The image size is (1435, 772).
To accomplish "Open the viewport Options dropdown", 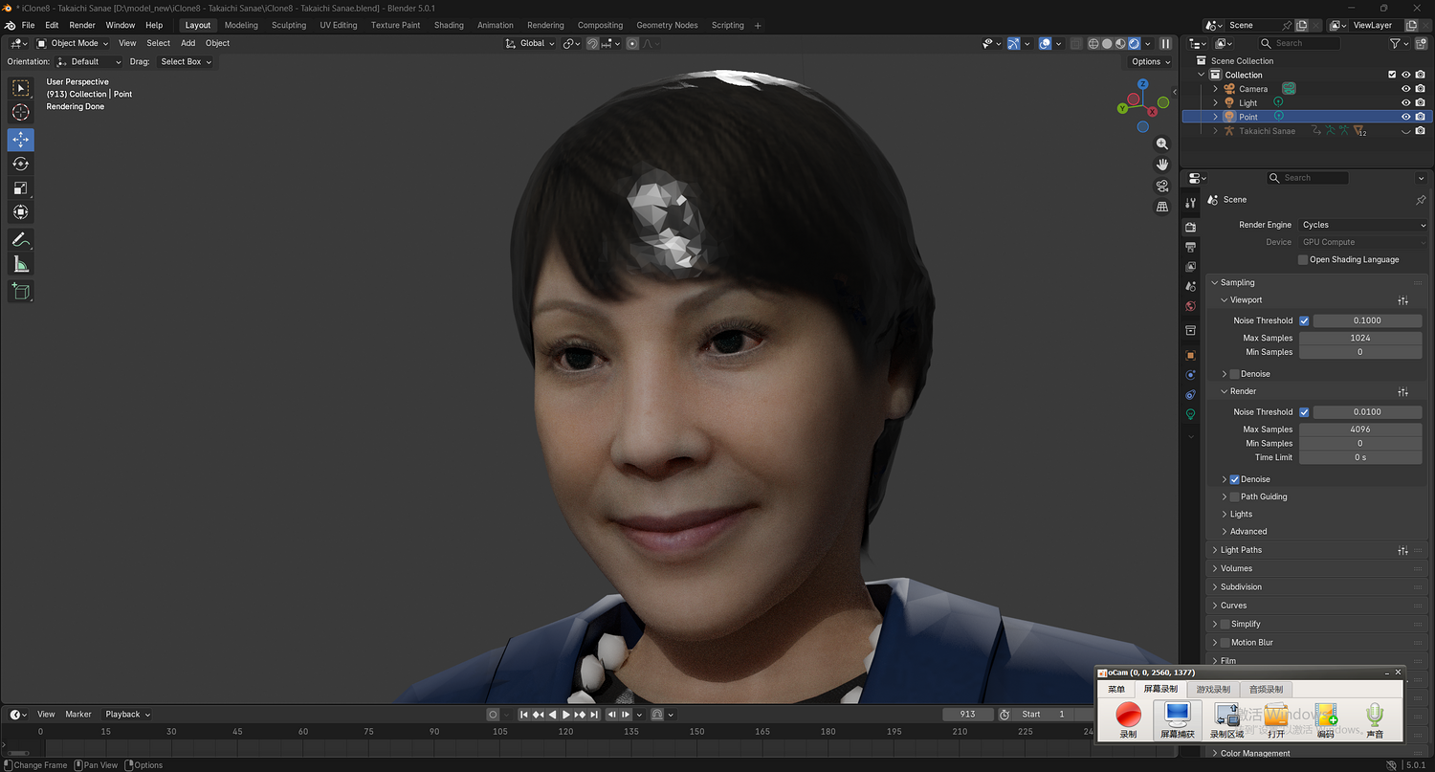I will tap(1151, 61).
